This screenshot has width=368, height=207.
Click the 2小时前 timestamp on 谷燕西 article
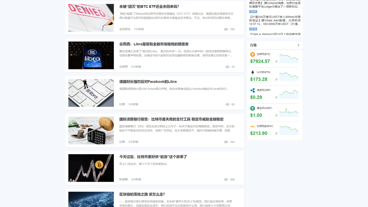pyautogui.click(x=136, y=67)
